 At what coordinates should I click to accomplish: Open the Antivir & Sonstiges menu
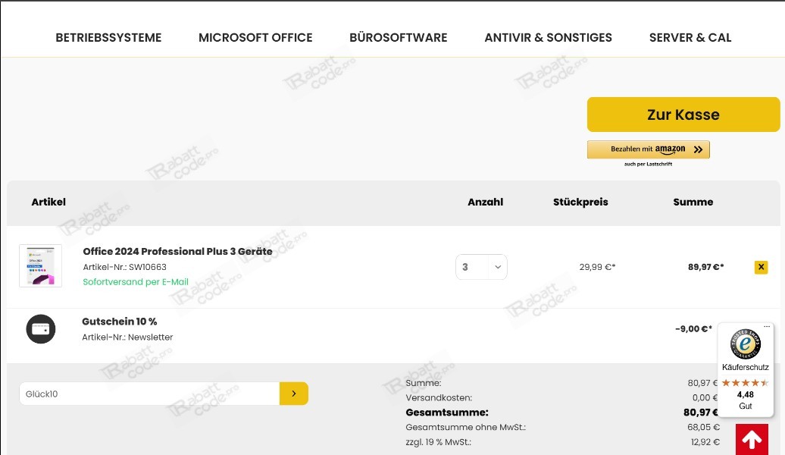pos(548,37)
